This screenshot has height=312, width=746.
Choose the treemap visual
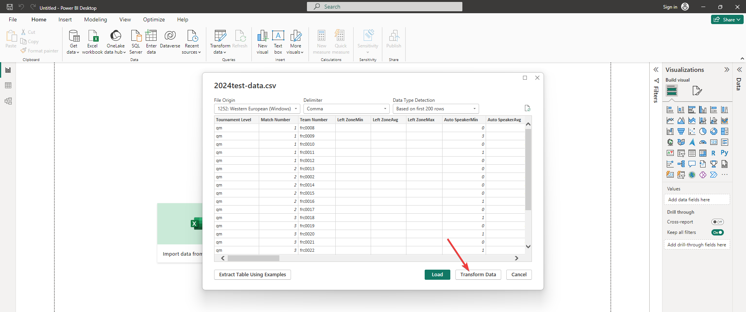coord(725,132)
